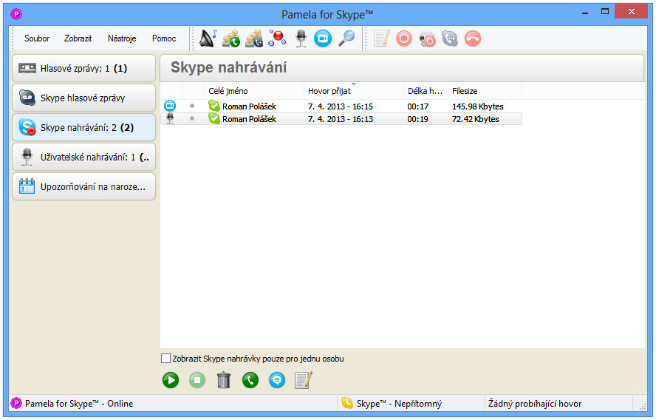Sort by Filesize column

coord(485,91)
